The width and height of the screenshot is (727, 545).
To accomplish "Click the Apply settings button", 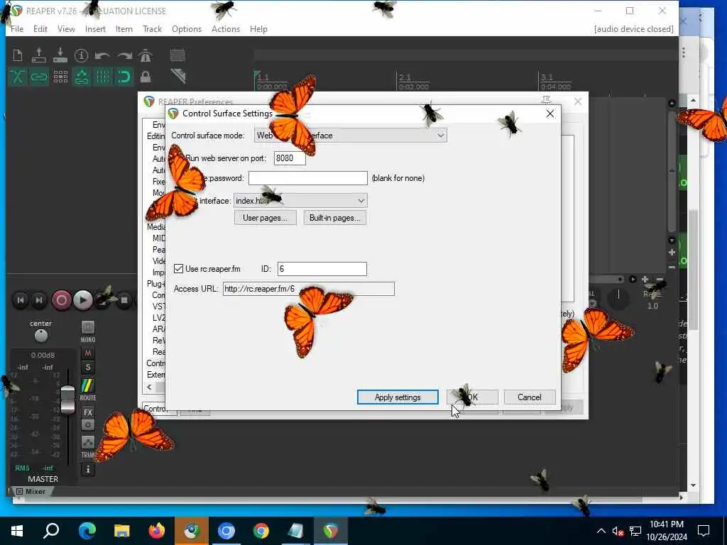I will 398,397.
